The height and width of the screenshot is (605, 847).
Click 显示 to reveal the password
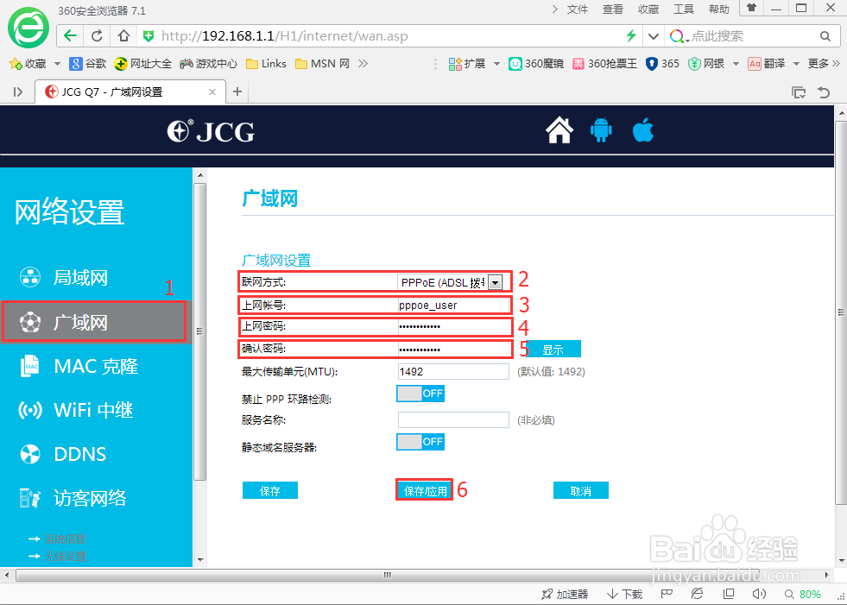coord(553,349)
